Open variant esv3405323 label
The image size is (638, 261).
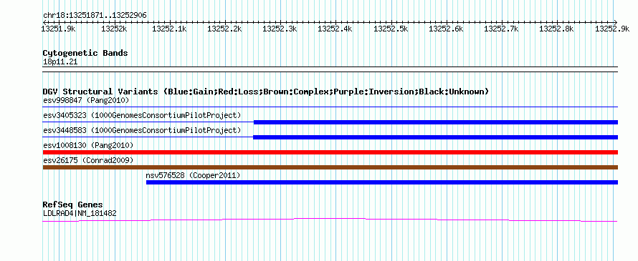pyautogui.click(x=142, y=115)
